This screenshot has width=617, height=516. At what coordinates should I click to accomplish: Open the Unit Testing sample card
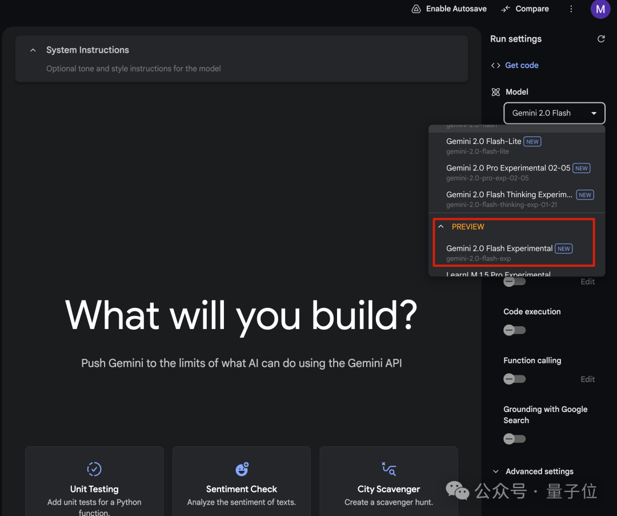point(94,481)
